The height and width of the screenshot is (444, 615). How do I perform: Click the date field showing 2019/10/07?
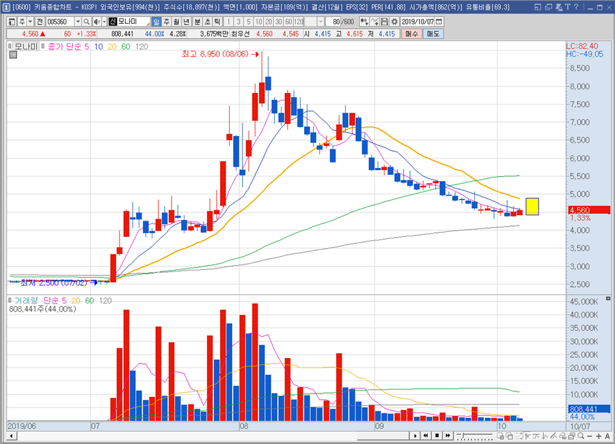pos(418,22)
